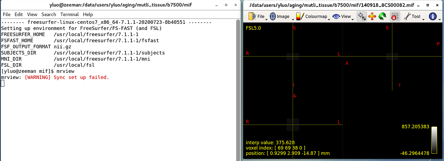Screen dimensions: 444x161
Task: Open Edit menu in terminal window
Action: point(19,14)
